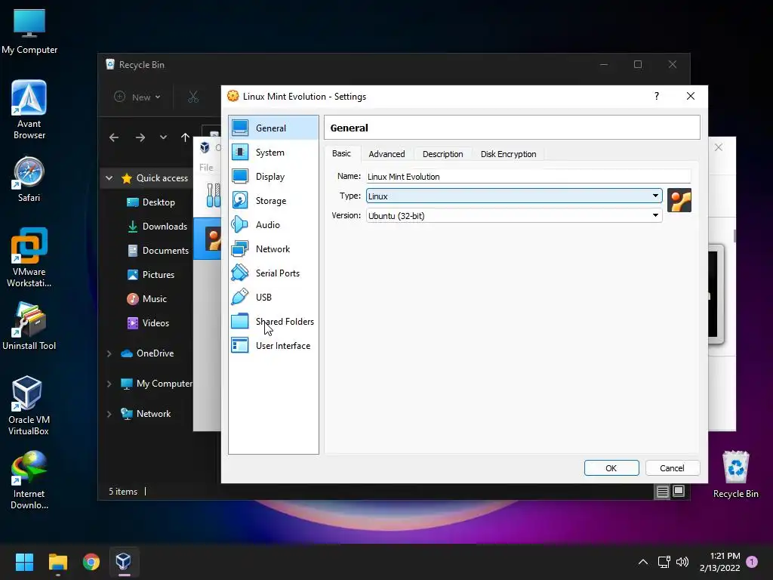Open recent locations chevron in Recycle Bin
This screenshot has height=580, width=773.
pos(163,137)
